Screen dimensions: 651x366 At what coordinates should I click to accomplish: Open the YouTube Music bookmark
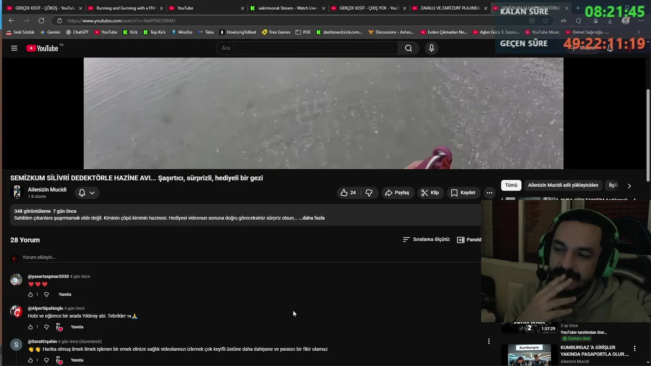pyautogui.click(x=542, y=32)
